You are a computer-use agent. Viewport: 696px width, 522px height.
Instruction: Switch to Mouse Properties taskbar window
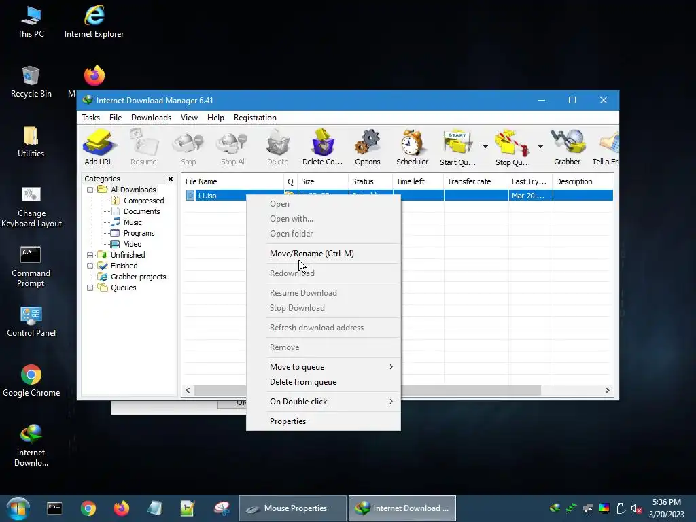(x=293, y=508)
